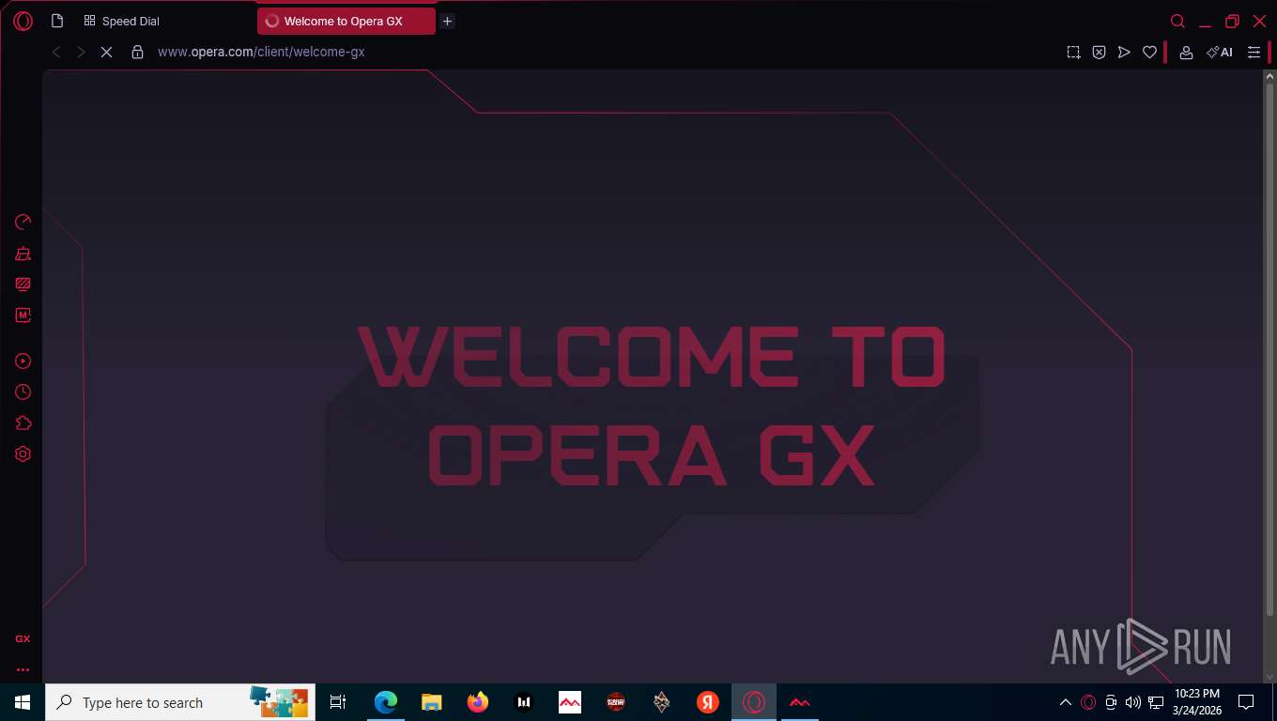The width and height of the screenshot is (1277, 721).
Task: Search in open tabs magnifier
Action: (1177, 21)
